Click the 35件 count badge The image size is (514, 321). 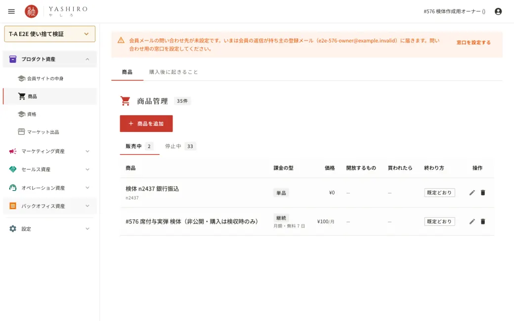182,101
